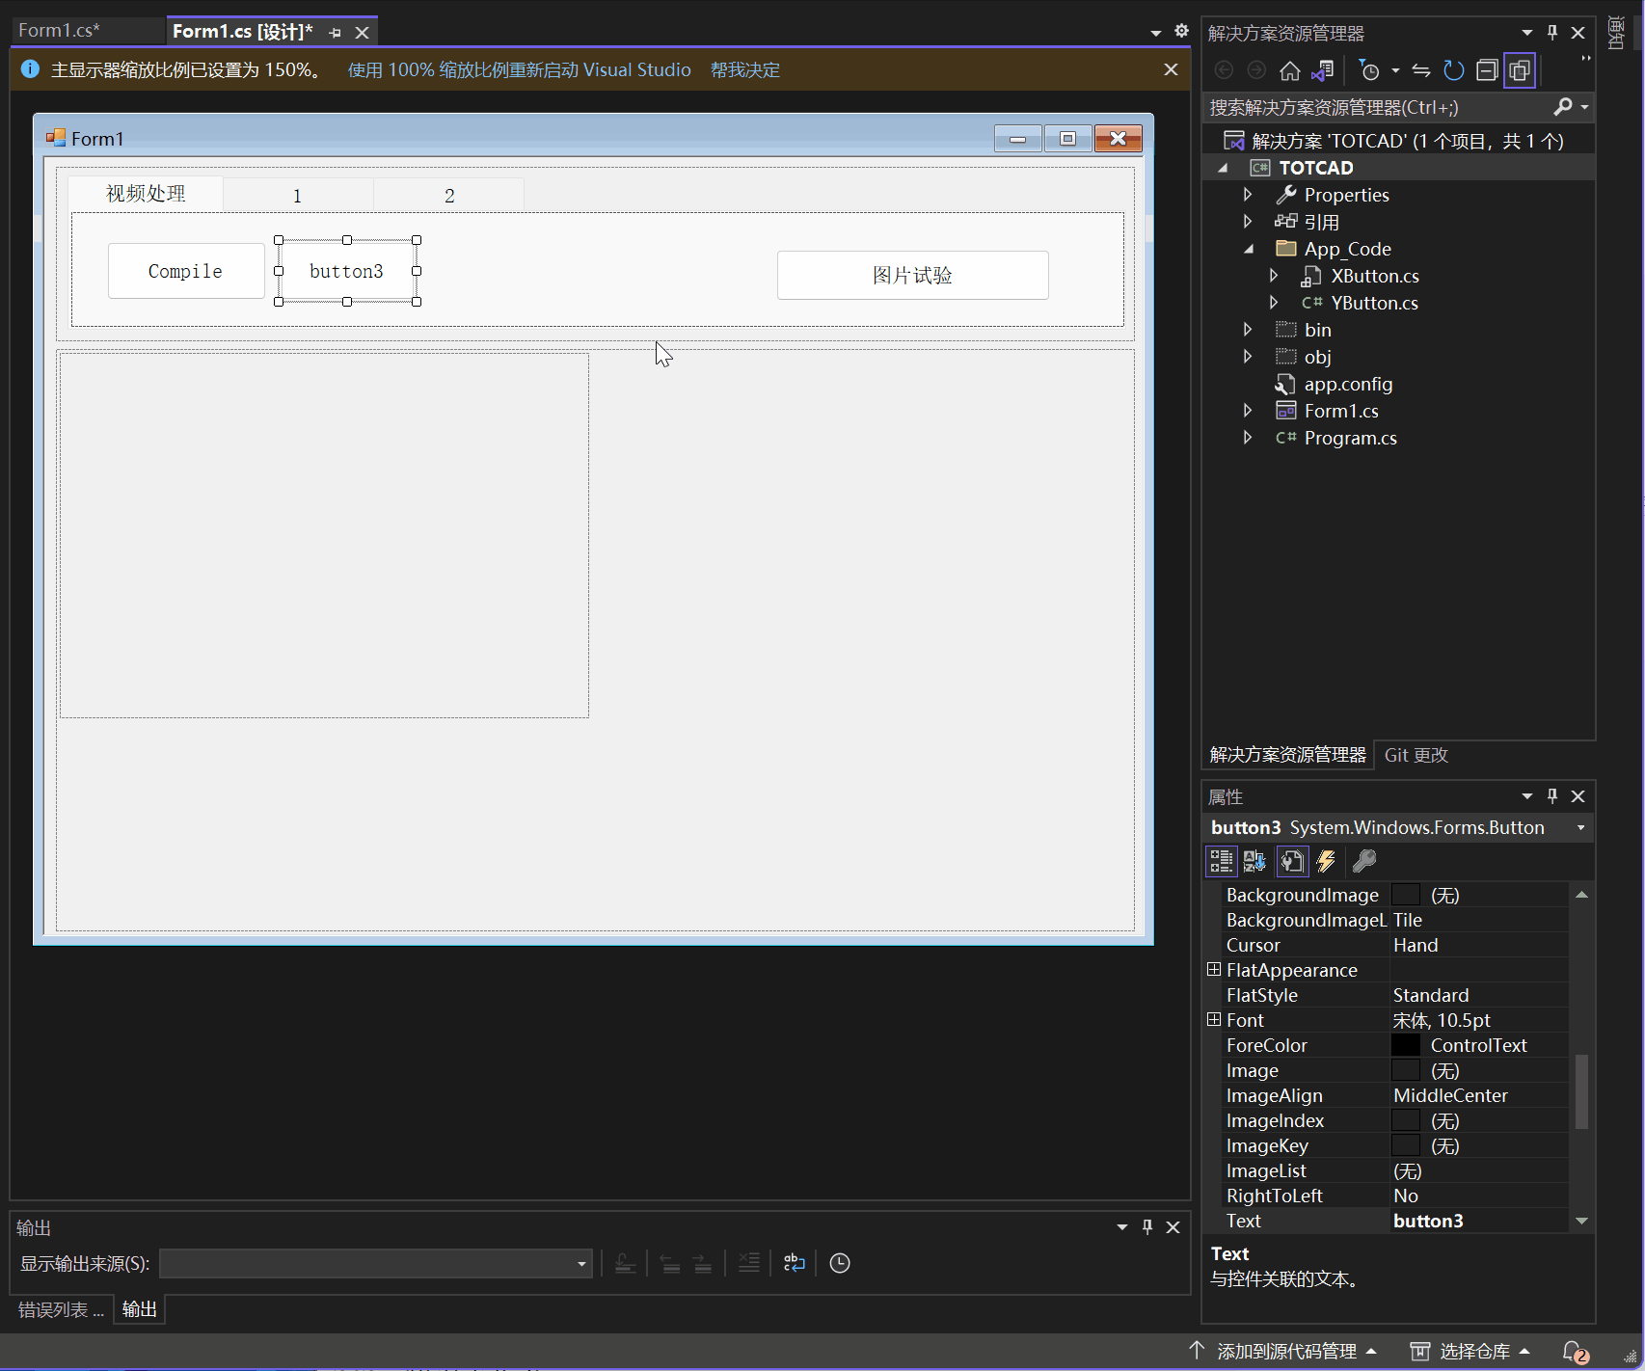1645x1371 pixels.
Task: Click the gear icon above the designer
Action: [1181, 31]
